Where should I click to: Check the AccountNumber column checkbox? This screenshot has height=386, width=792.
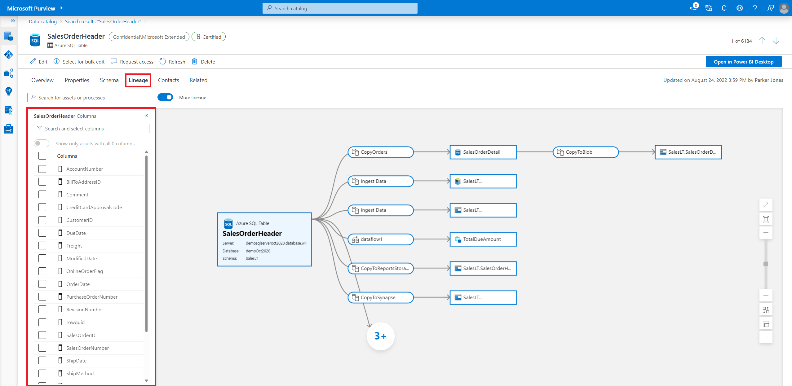[42, 169]
